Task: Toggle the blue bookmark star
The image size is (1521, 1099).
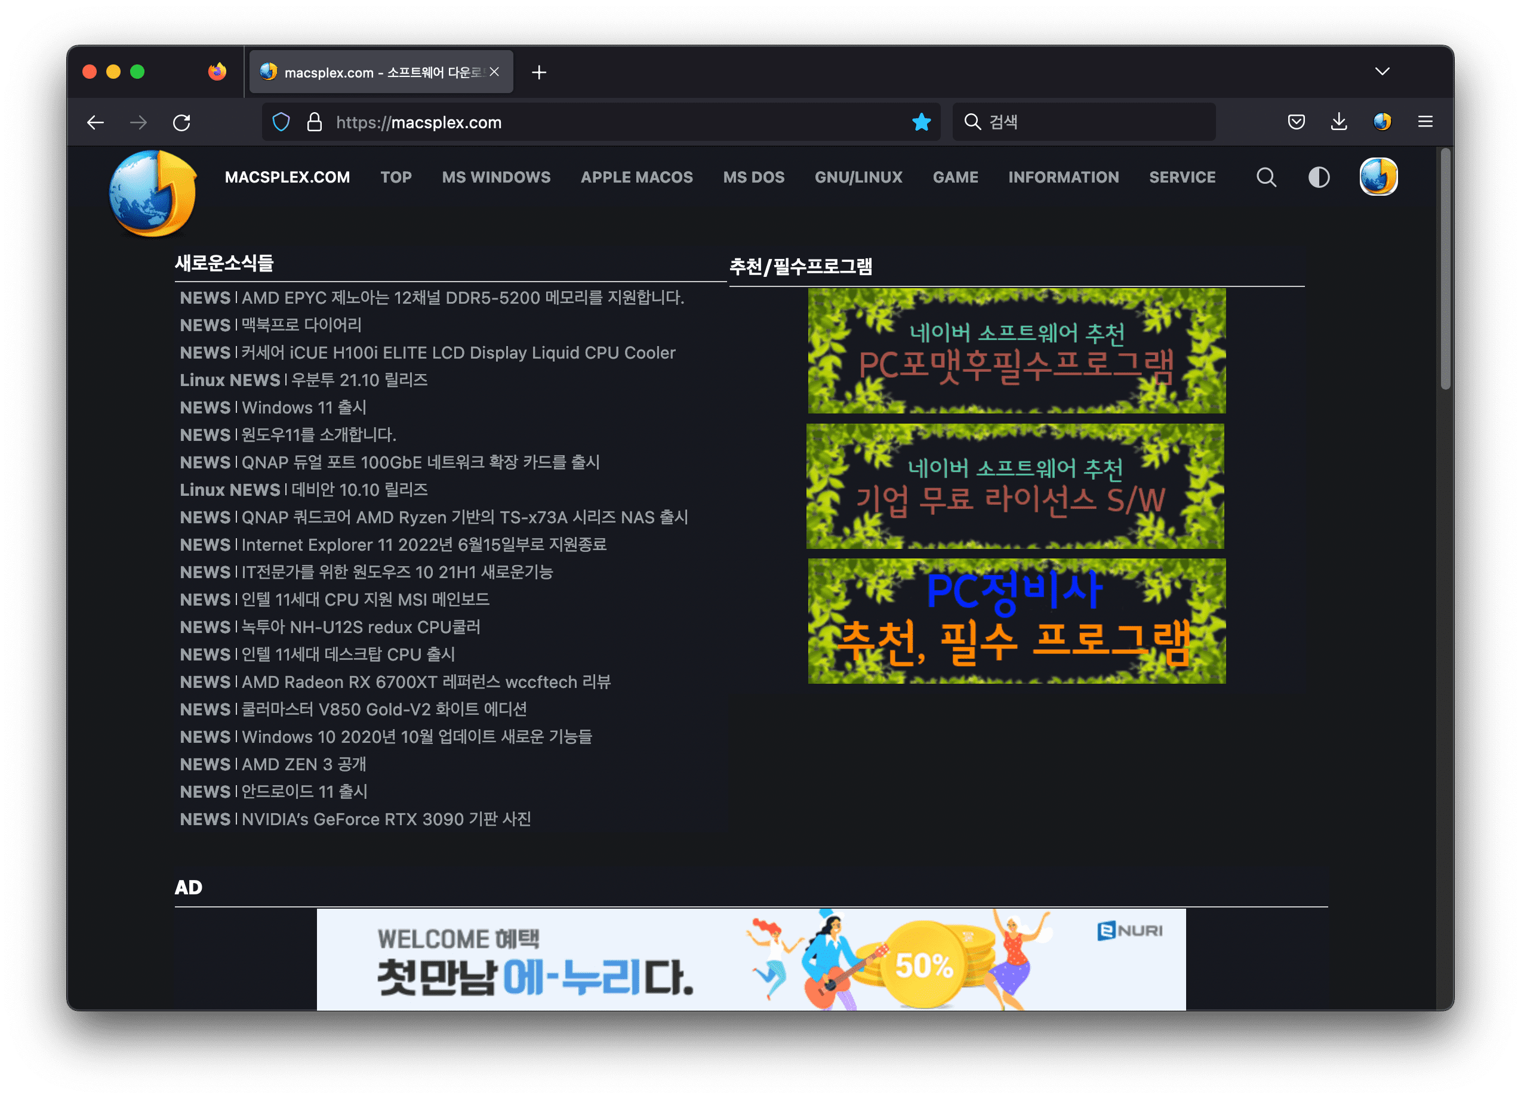Action: point(922,122)
